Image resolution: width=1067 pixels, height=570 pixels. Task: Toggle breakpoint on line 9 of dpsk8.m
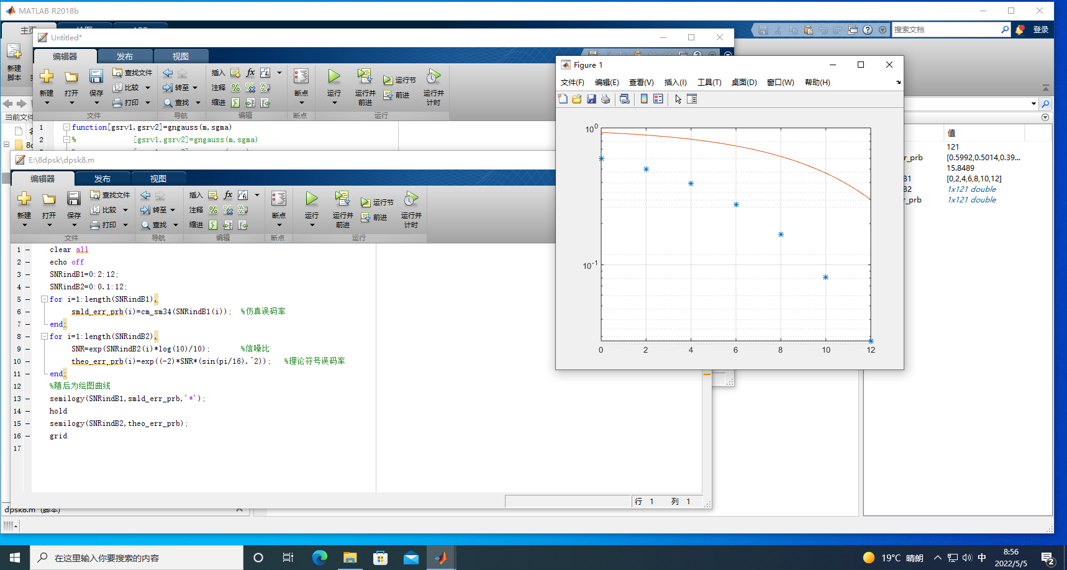(x=27, y=349)
